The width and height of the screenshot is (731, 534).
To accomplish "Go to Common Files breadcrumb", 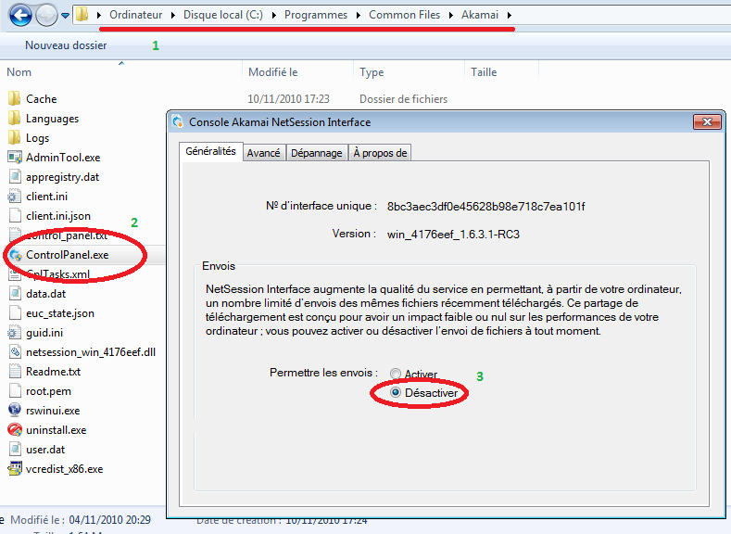I will [404, 15].
